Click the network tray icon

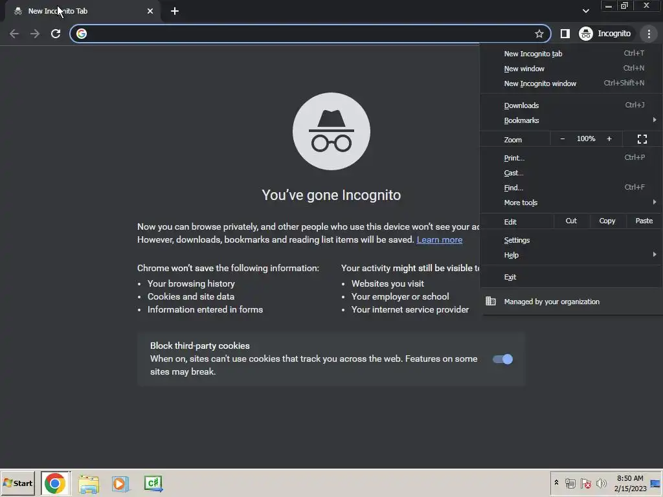(x=570, y=483)
